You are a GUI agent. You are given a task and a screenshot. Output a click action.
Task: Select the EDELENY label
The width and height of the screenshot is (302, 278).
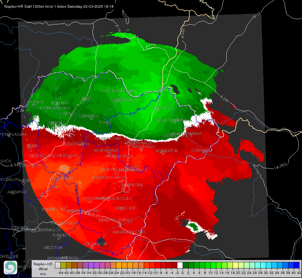point(60,103)
